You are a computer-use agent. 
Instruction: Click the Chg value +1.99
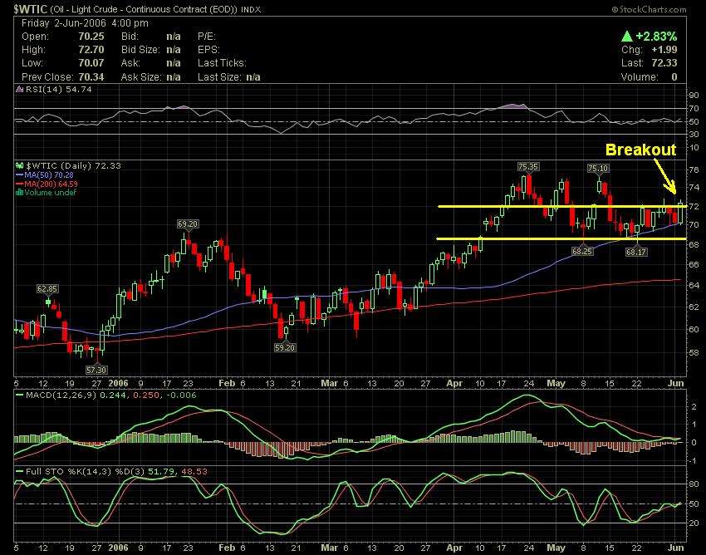(x=664, y=50)
